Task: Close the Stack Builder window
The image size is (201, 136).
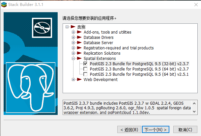Action: (x=196, y=5)
